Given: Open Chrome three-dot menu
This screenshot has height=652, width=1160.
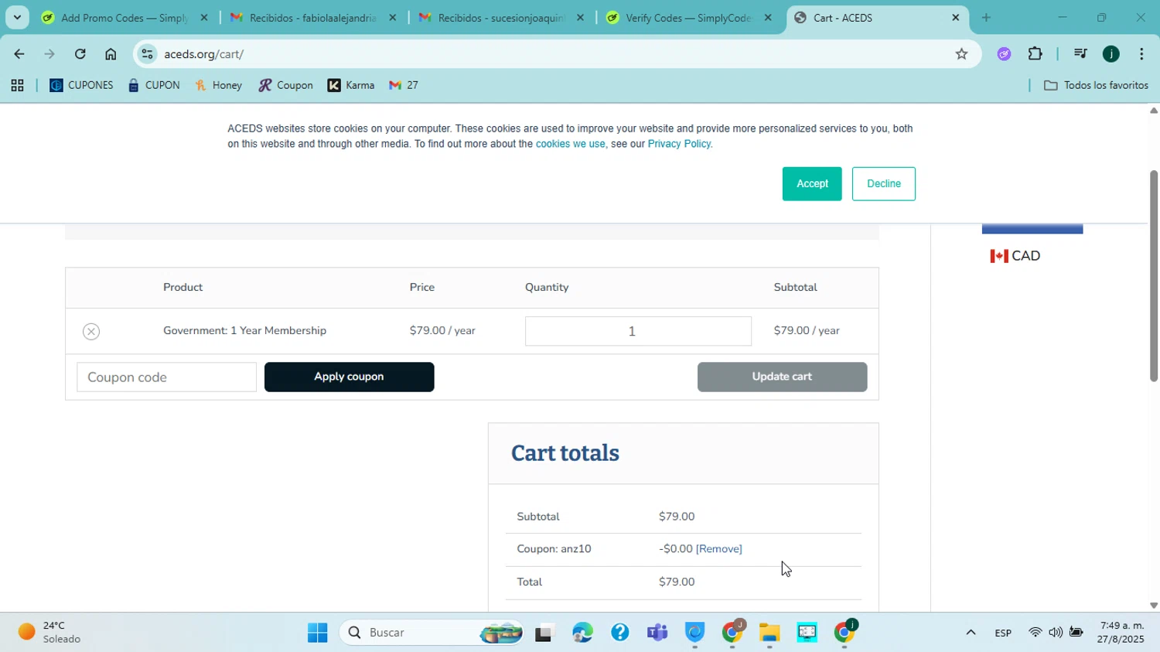Looking at the screenshot, I should pos(1141,54).
